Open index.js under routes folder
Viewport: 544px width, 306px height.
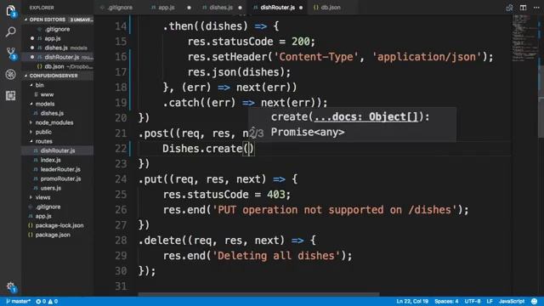(50, 160)
